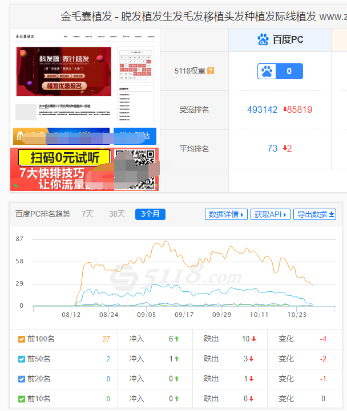Click the 08/12 date on chart axis

71,315
